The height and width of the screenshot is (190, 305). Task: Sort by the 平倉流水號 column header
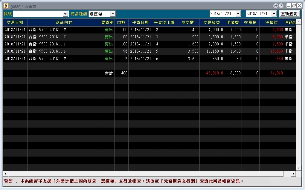164,22
